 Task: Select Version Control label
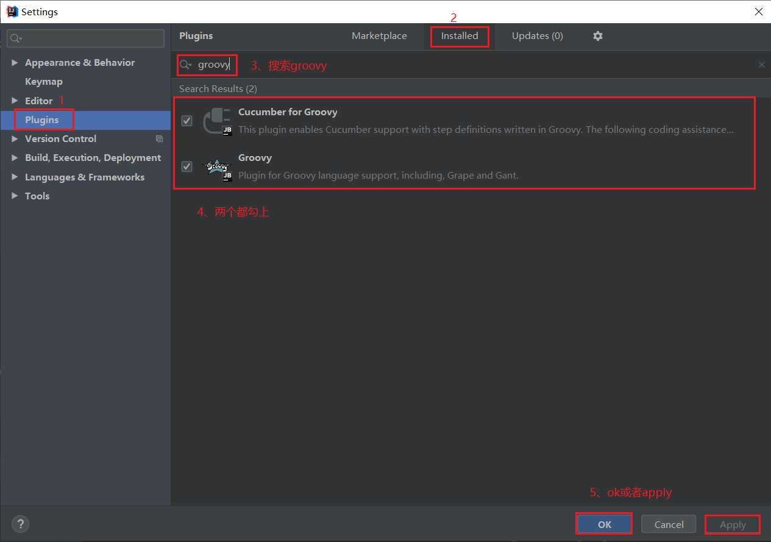click(60, 139)
